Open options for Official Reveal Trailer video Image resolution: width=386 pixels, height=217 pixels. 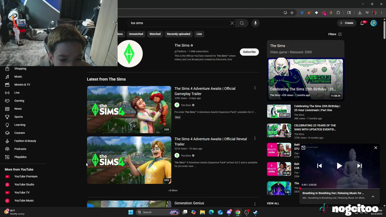click(255, 138)
